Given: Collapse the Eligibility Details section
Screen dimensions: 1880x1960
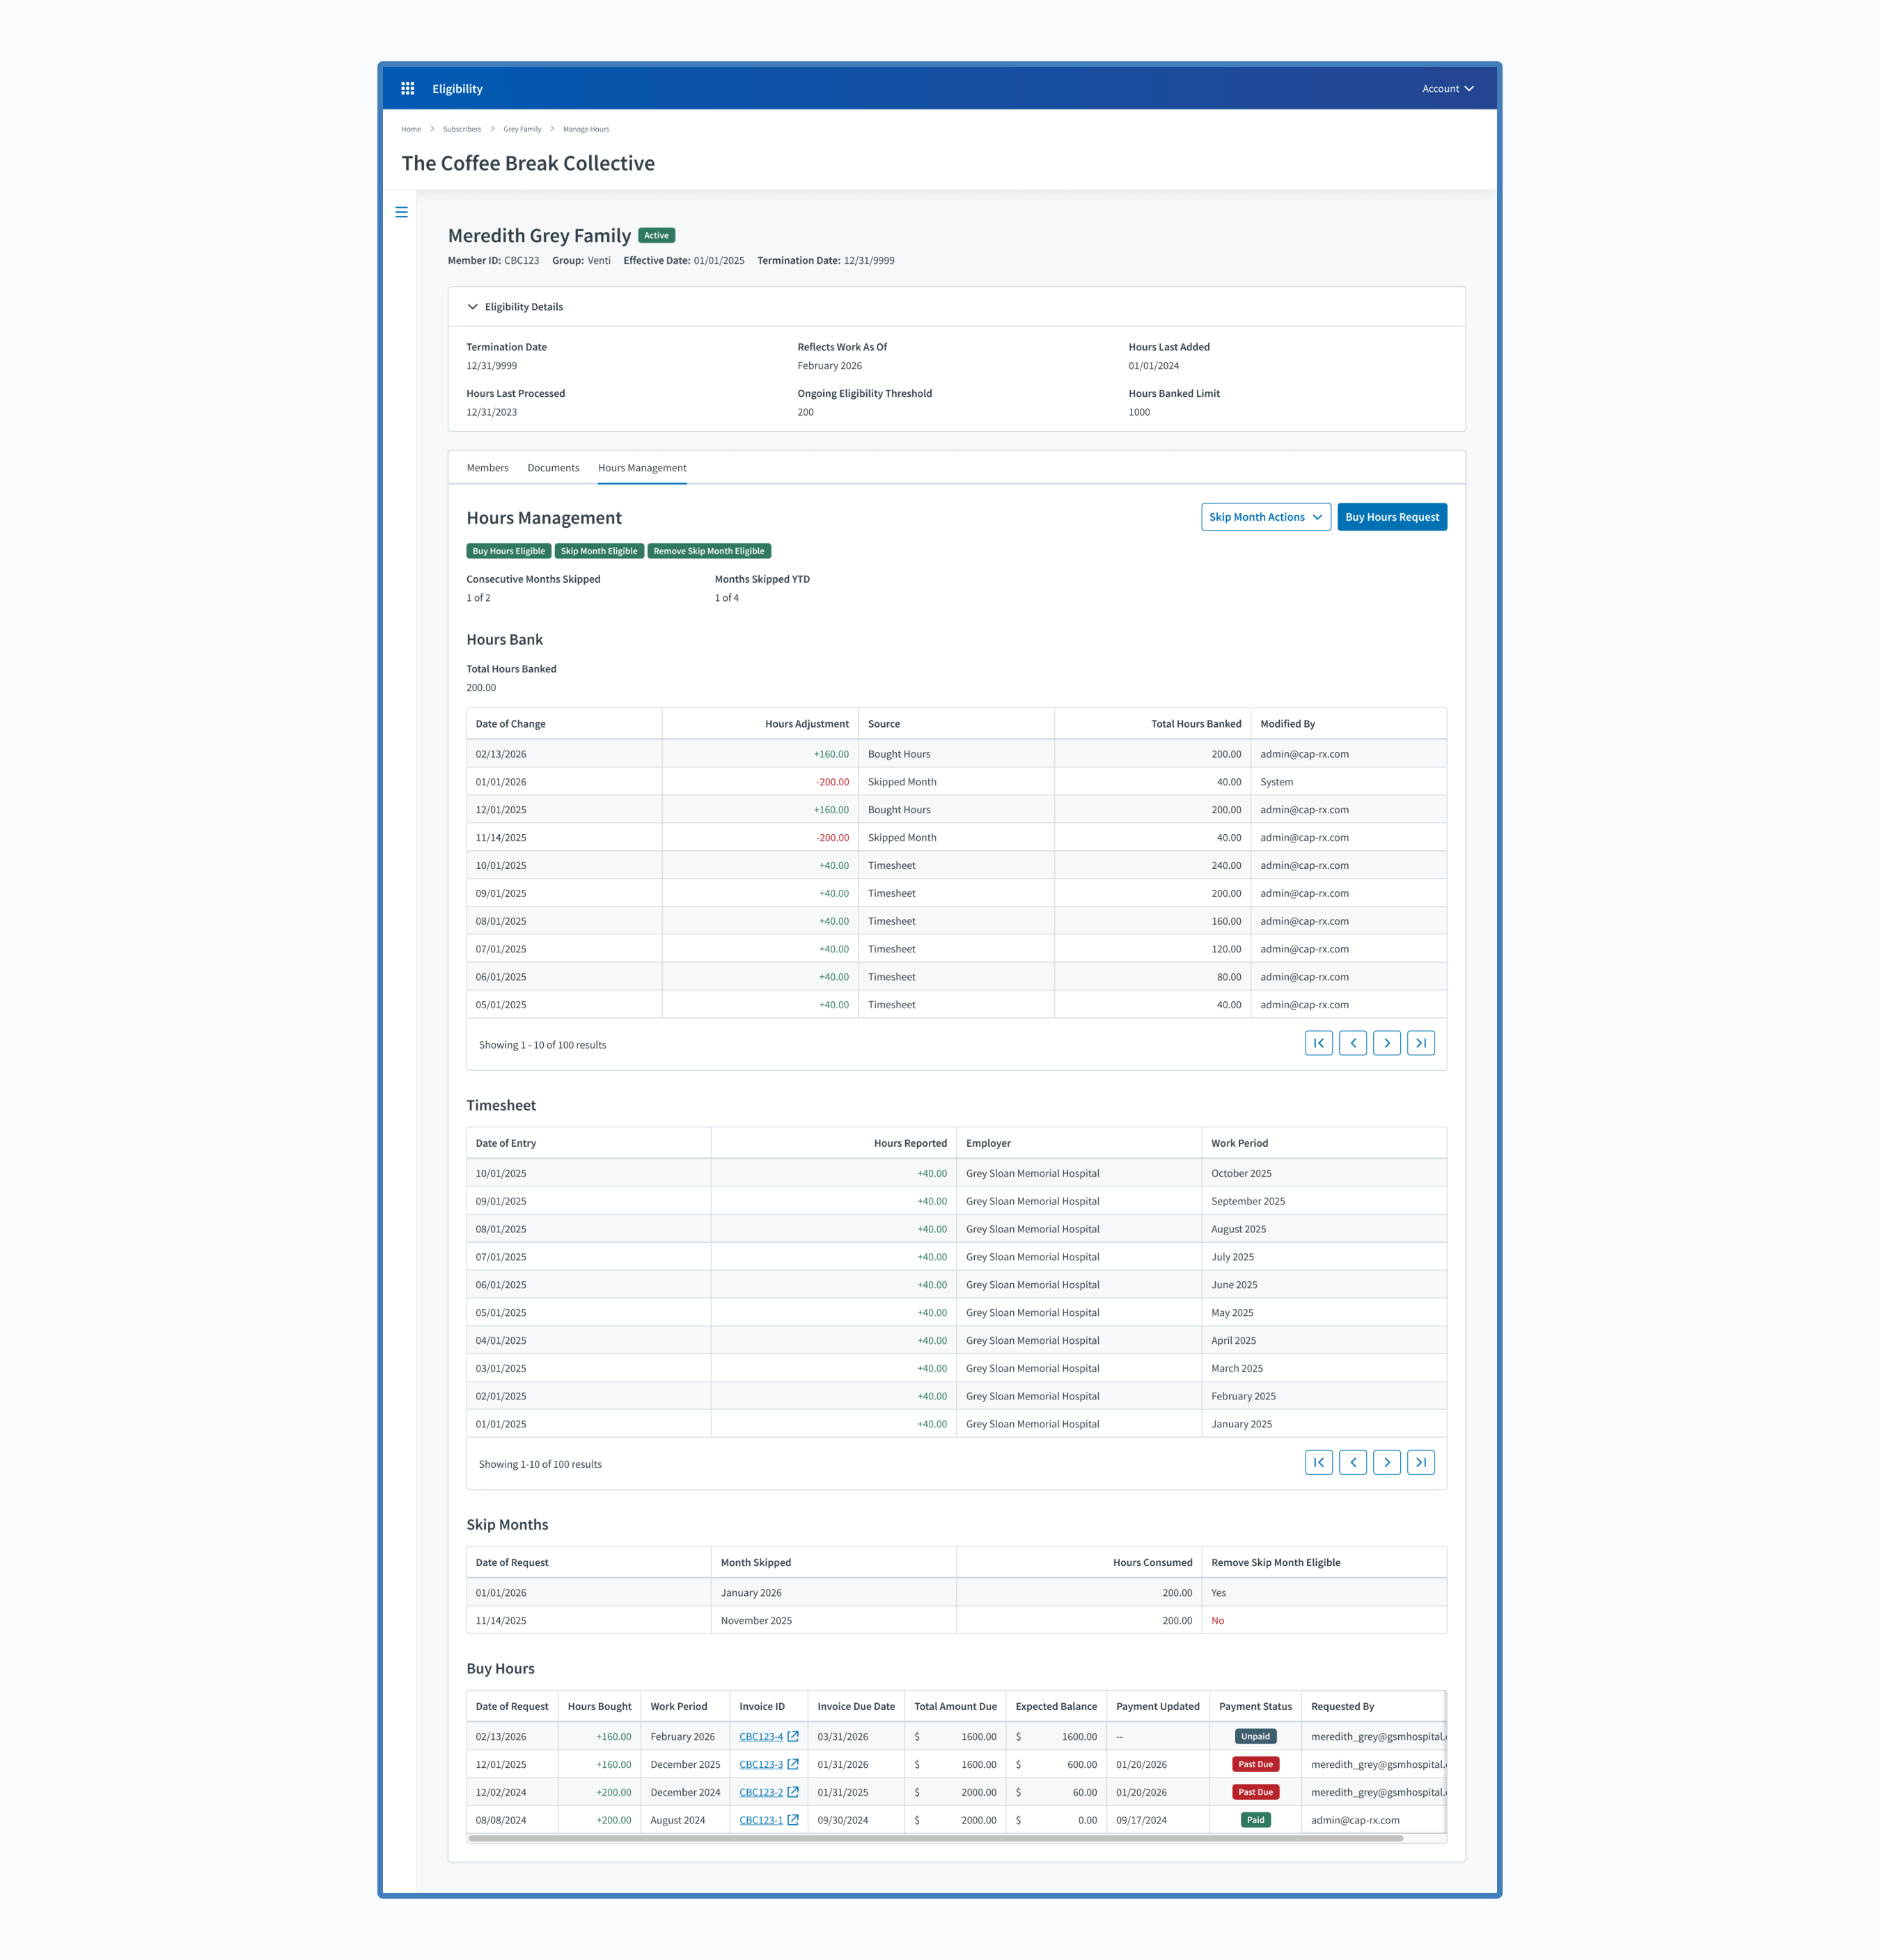Looking at the screenshot, I should pyautogui.click(x=473, y=307).
